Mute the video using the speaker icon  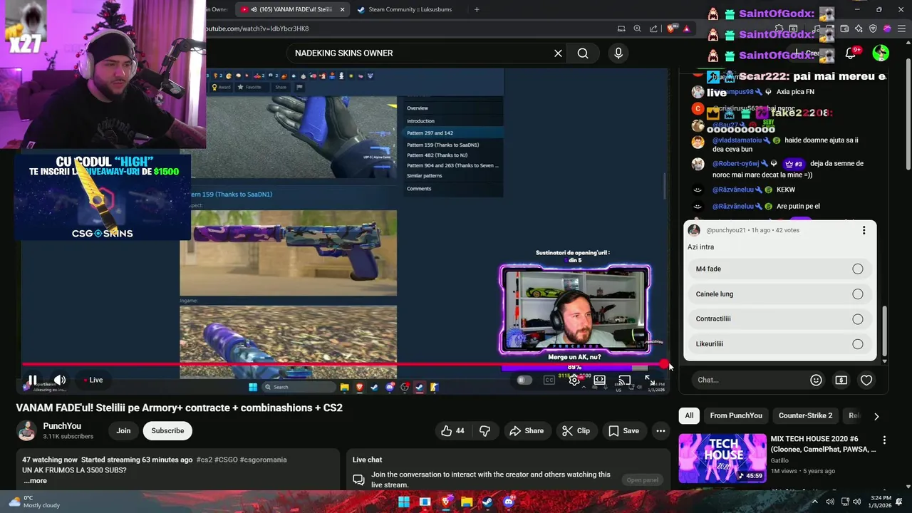(60, 380)
